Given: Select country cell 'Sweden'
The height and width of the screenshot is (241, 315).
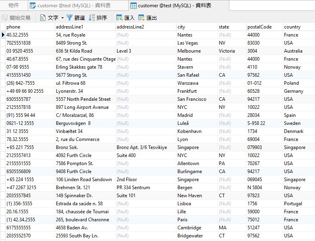Looking at the screenshot, I should click(299, 123).
